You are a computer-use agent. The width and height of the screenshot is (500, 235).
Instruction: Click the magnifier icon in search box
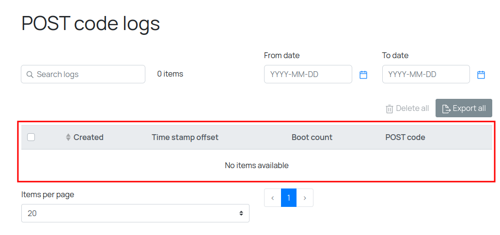coord(30,75)
